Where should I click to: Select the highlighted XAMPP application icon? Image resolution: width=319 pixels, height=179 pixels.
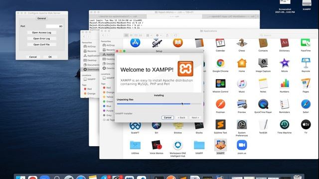click(x=220, y=145)
